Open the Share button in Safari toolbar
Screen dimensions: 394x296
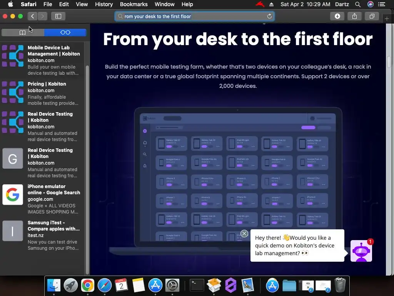pyautogui.click(x=354, y=16)
